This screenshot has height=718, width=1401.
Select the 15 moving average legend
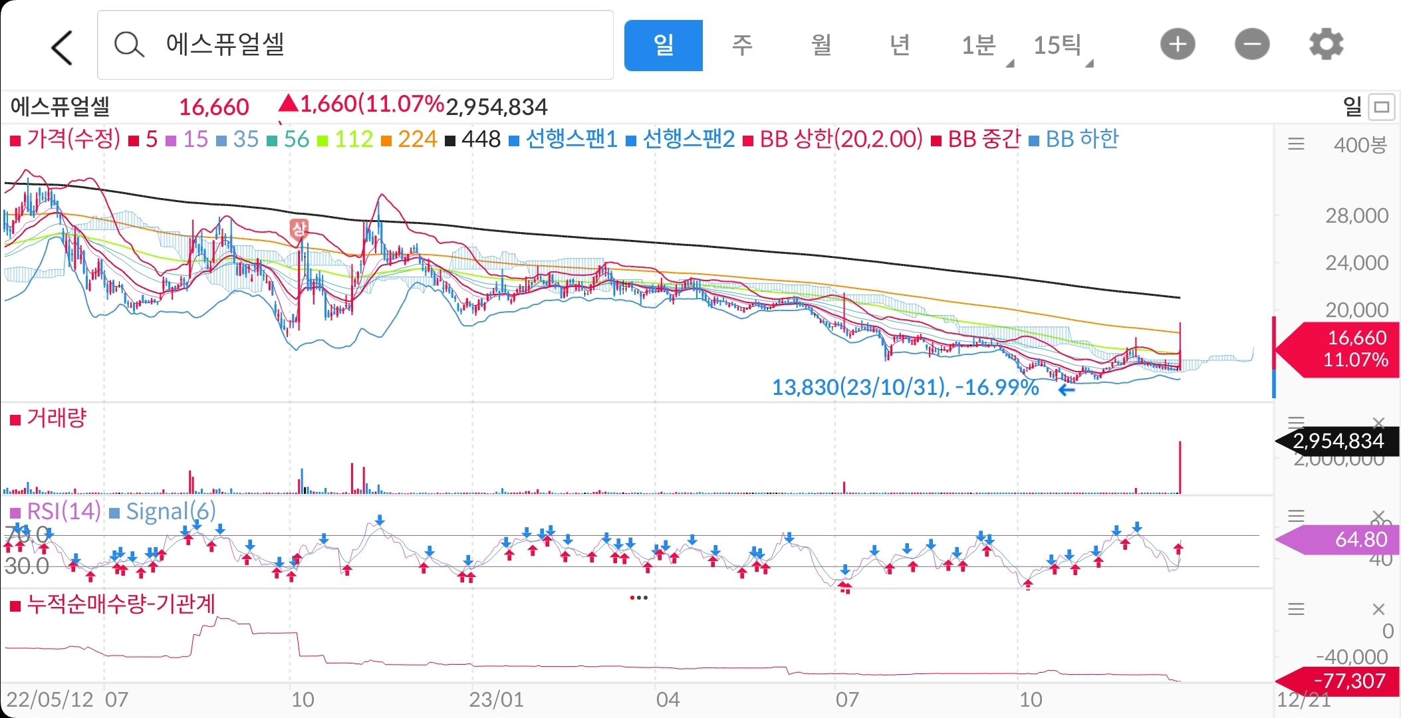click(188, 139)
